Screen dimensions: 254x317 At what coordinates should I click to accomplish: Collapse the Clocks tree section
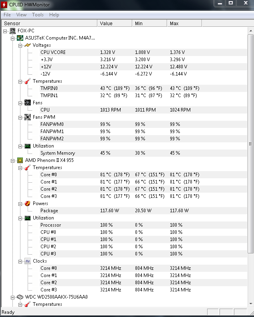coord(20,261)
